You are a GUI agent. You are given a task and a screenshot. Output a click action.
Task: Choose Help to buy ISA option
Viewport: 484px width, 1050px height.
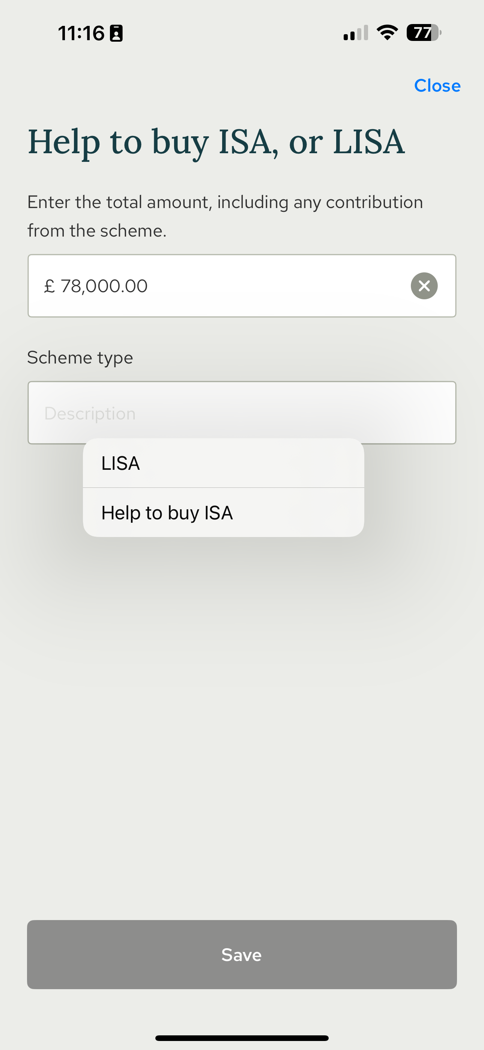pos(223,512)
